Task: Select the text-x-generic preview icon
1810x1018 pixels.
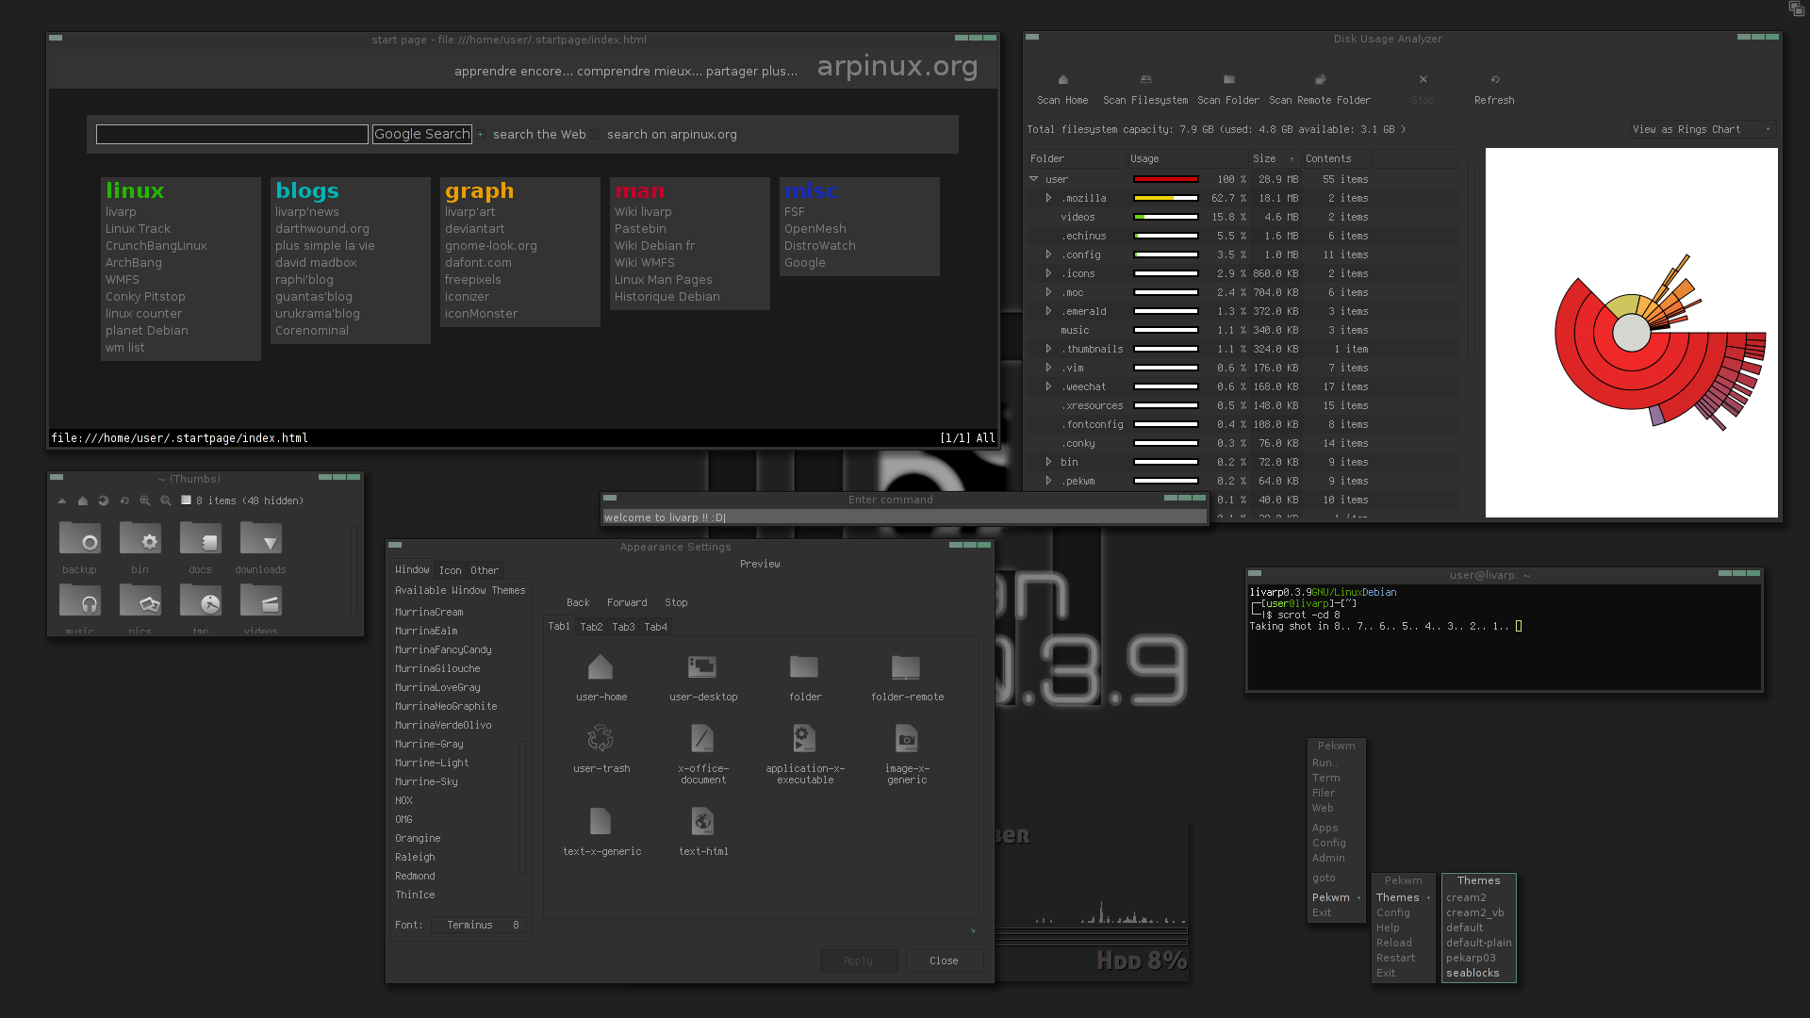Action: point(601,821)
